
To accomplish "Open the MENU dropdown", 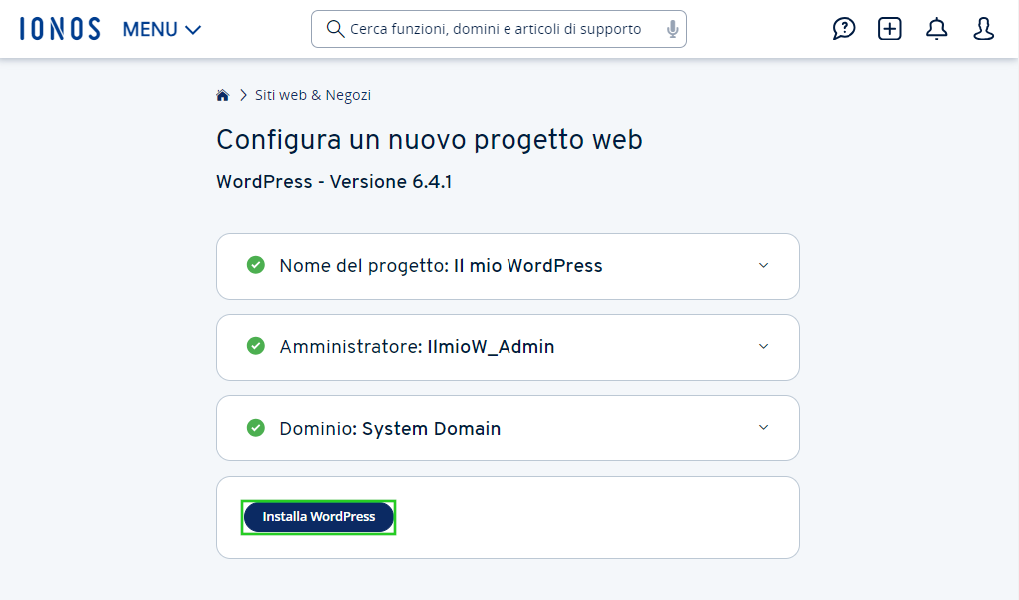I will pos(162,29).
